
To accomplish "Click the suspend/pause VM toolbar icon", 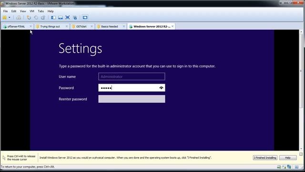I will point(5,18).
